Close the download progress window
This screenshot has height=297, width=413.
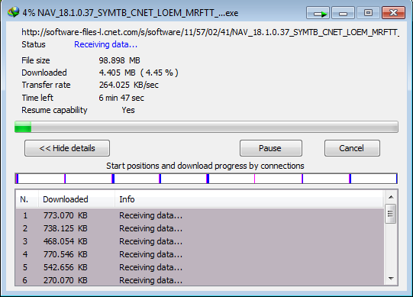pyautogui.click(x=393, y=13)
